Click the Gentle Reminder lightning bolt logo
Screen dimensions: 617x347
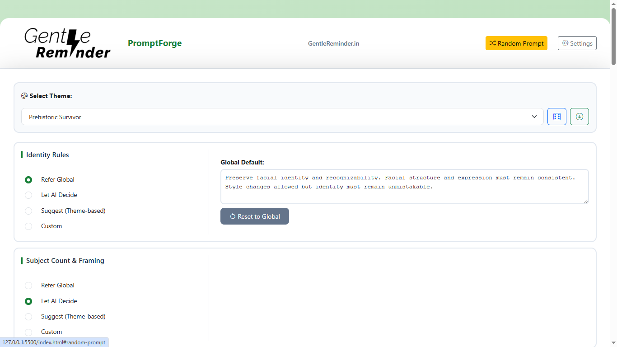[x=72, y=43]
